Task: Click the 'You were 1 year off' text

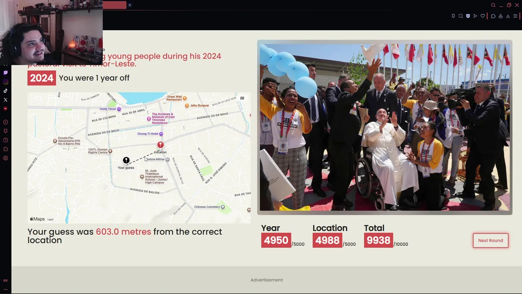Action: [94, 78]
